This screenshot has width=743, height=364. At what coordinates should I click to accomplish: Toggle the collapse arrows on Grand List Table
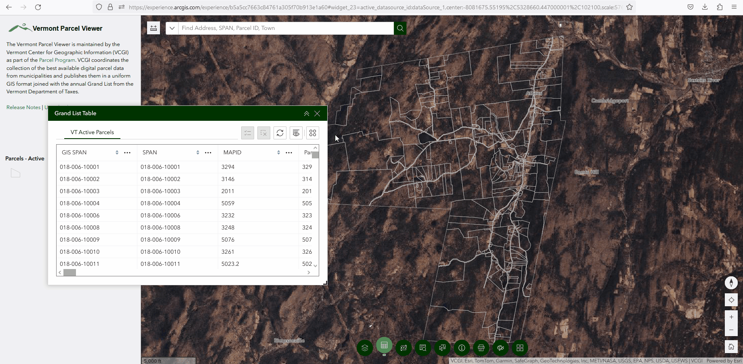pos(306,114)
